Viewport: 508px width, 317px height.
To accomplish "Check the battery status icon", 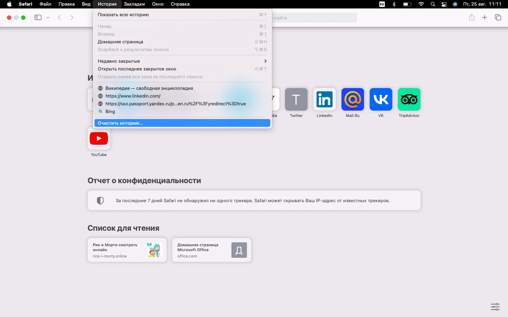I will 407,4.
